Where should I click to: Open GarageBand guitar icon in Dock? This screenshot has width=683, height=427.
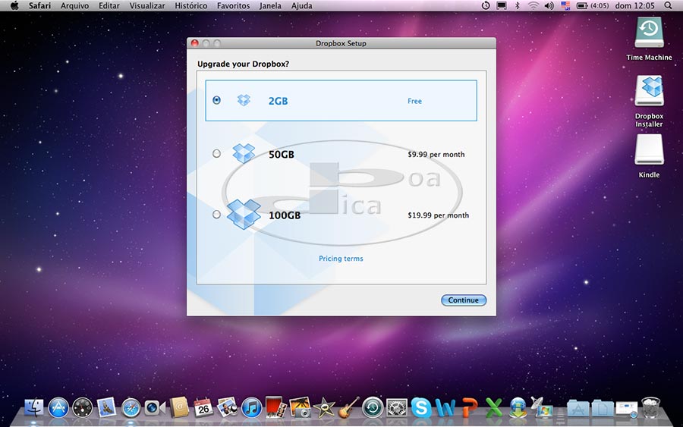[x=348, y=407]
